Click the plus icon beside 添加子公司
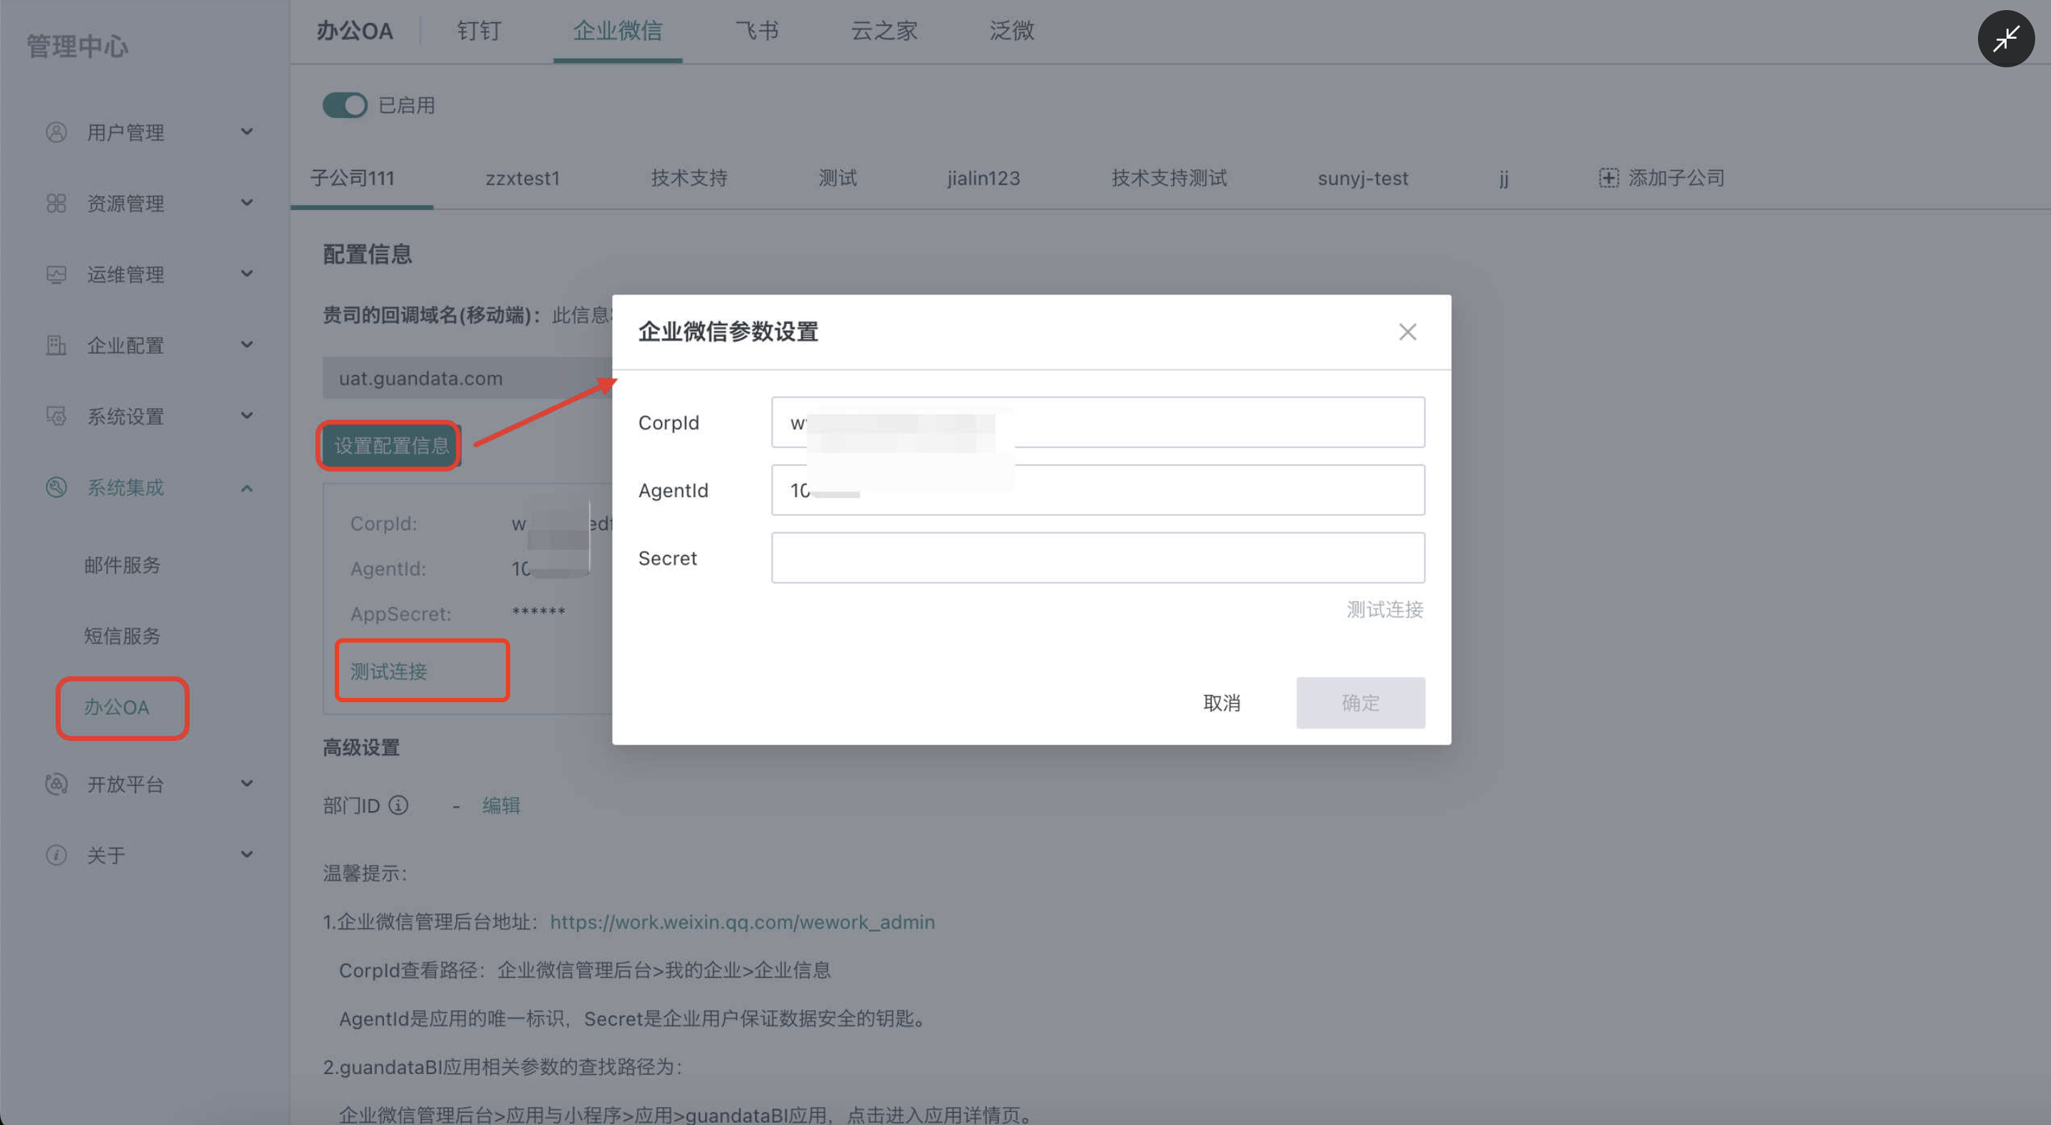The width and height of the screenshot is (2051, 1125). [x=1609, y=178]
